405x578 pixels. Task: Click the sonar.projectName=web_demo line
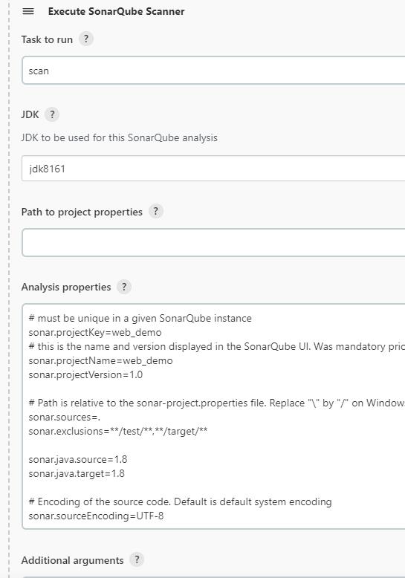[100, 360]
